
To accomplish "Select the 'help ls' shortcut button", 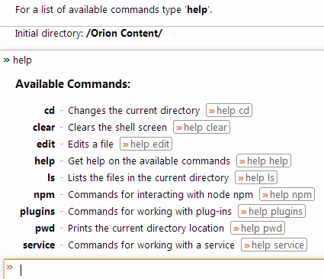I will (x=256, y=177).
